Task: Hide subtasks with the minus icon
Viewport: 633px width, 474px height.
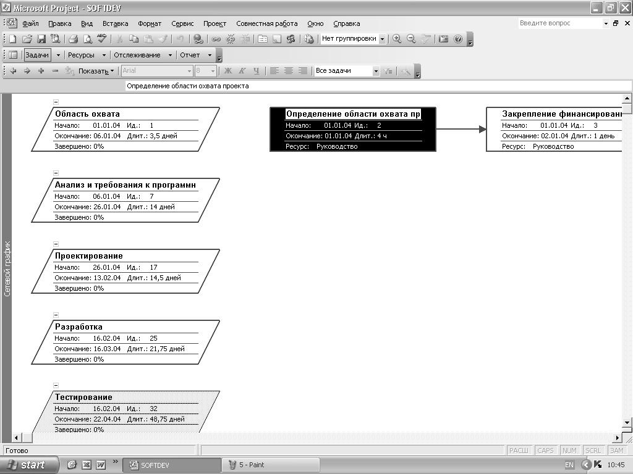Action: click(x=55, y=71)
